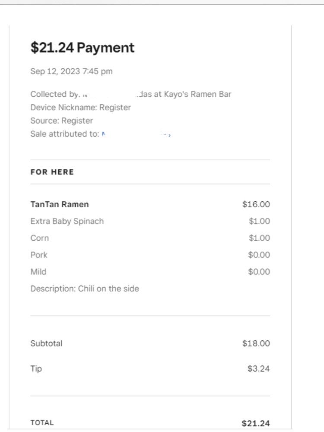The width and height of the screenshot is (324, 432).
Task: Click the TanTan Ramen item name
Action: pyautogui.click(x=59, y=204)
